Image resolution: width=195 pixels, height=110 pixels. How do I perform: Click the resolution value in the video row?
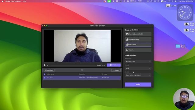(x=88, y=78)
